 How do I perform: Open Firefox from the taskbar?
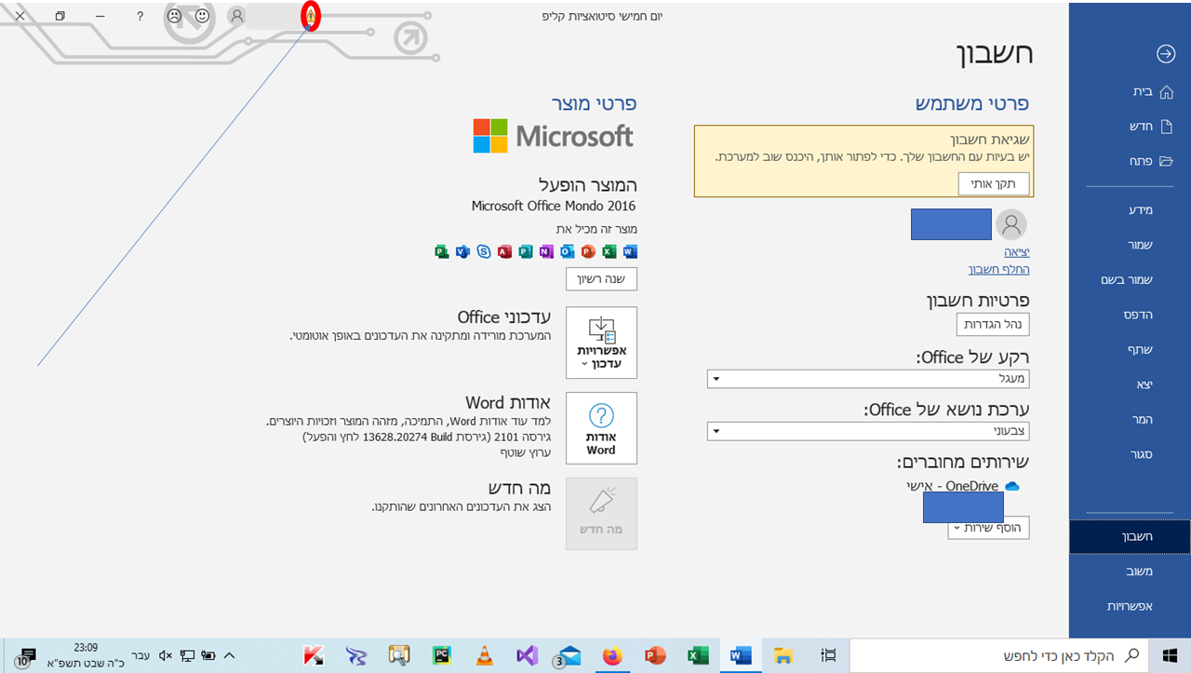click(x=612, y=655)
